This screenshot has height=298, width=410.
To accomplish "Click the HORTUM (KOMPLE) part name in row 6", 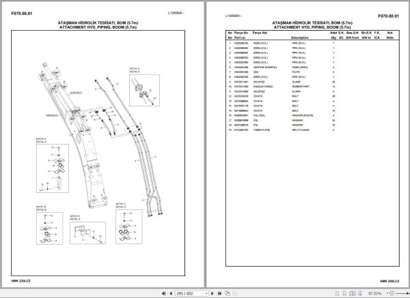I will tap(265, 68).
